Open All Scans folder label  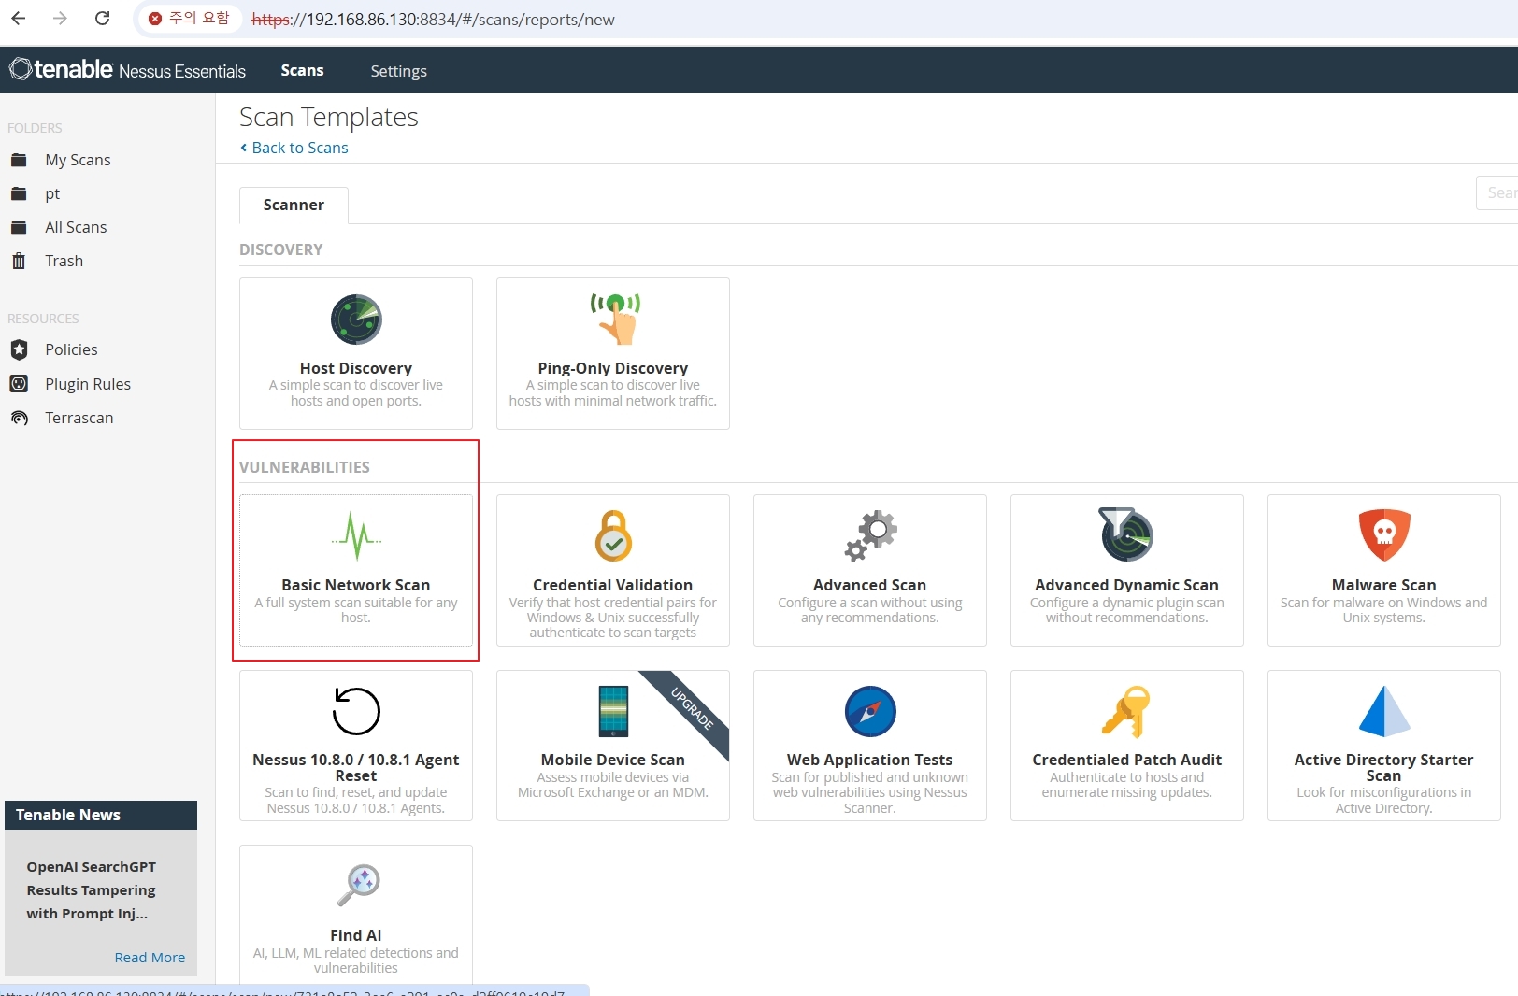click(76, 227)
